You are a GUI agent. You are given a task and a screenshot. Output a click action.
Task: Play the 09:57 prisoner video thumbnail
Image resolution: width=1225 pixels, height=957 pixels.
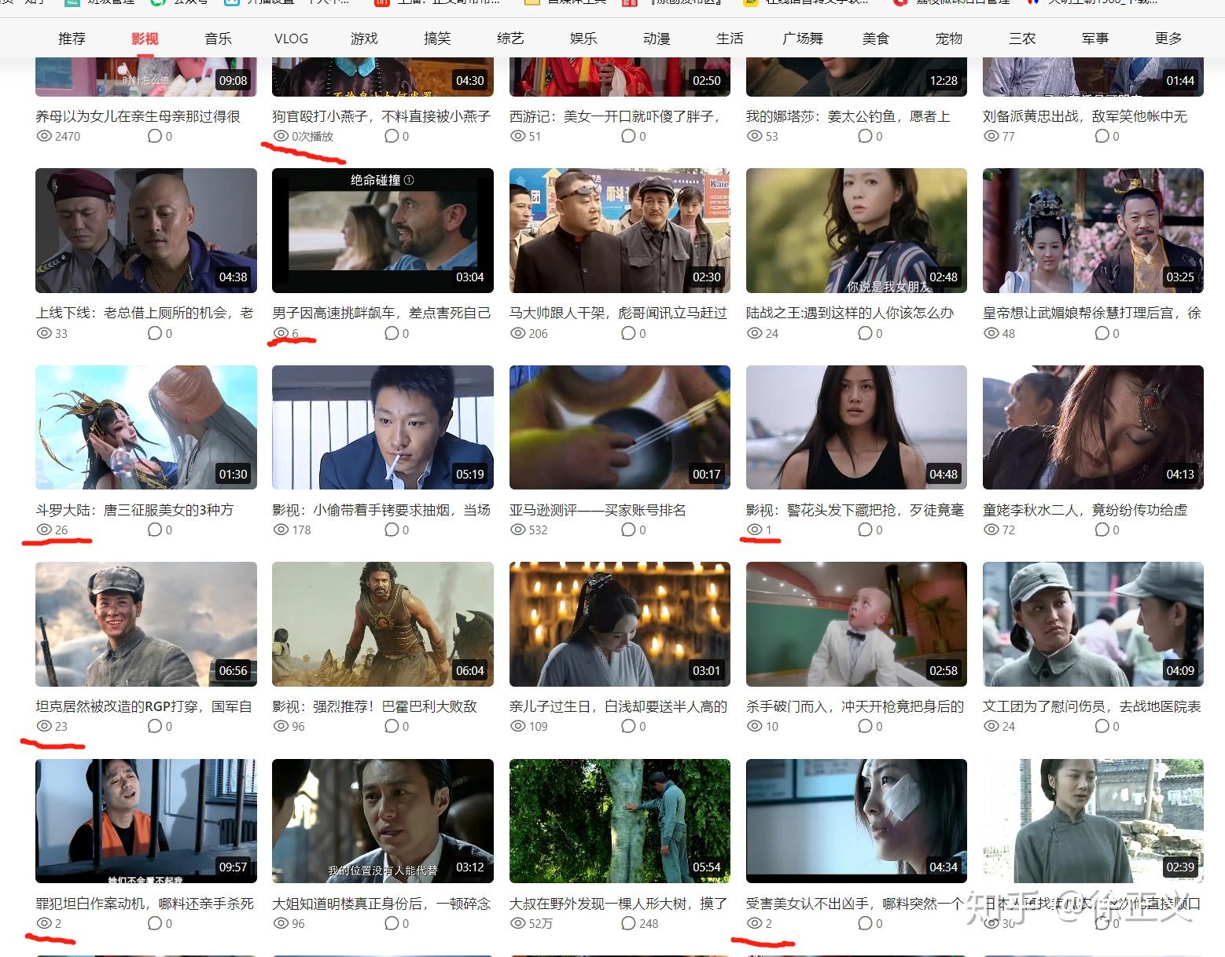(146, 821)
